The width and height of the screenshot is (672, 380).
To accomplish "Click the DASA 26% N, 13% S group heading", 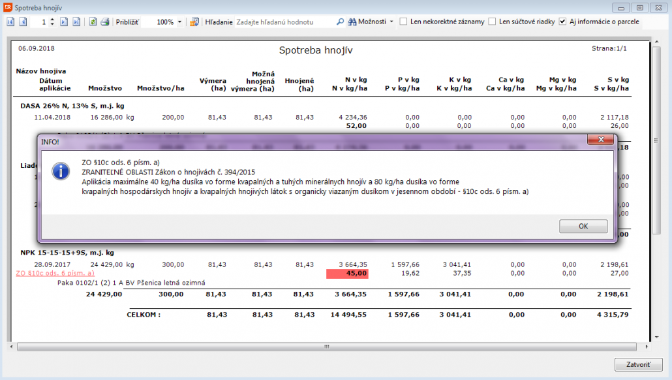I will tap(72, 106).
